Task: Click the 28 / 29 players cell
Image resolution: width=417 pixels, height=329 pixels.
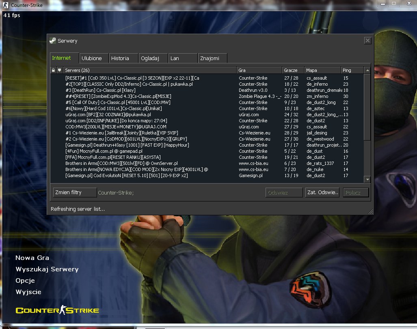Action: pyautogui.click(x=291, y=133)
